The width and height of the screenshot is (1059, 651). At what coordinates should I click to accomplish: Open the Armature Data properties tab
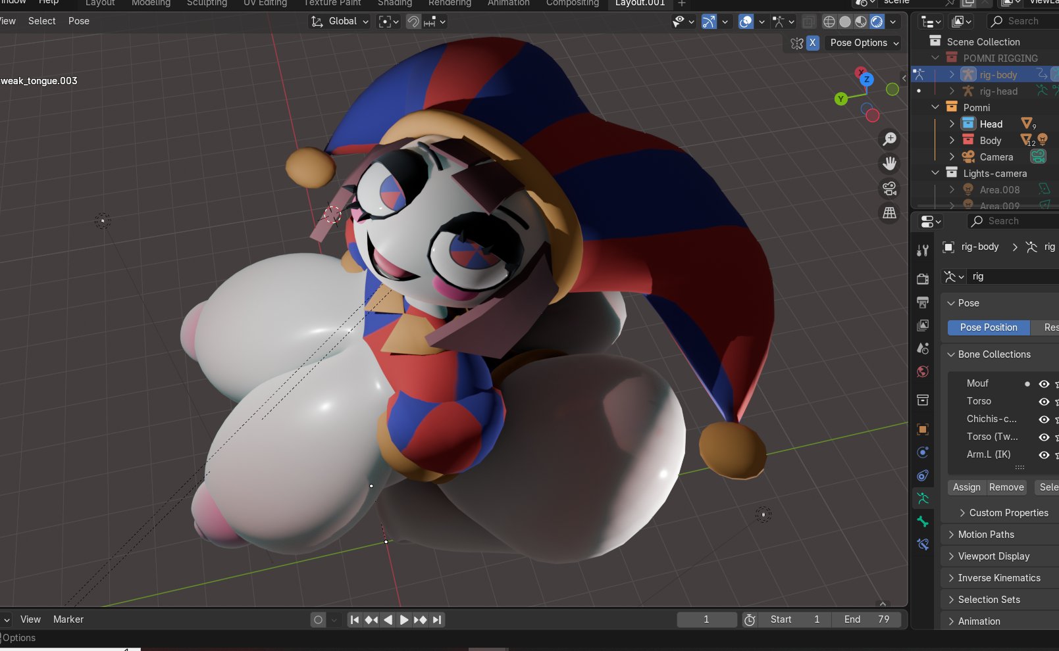point(923,498)
